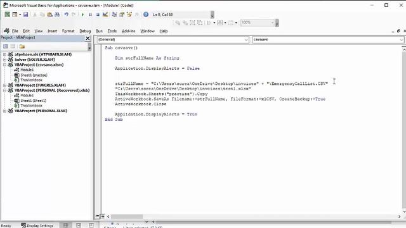Image resolution: width=406 pixels, height=228 pixels.
Task: Click the Send to Back icon
Action: click(x=185, y=23)
